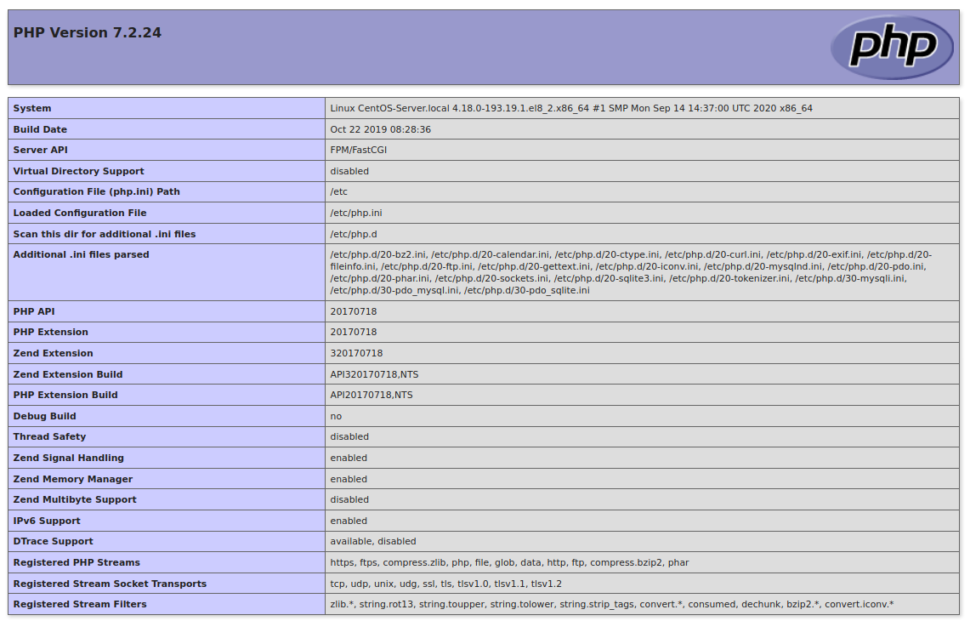Select the Linux CentOS-Server.local system value
The image size is (970, 621).
click(571, 108)
